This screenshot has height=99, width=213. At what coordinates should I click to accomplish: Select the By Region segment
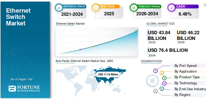point(188,95)
